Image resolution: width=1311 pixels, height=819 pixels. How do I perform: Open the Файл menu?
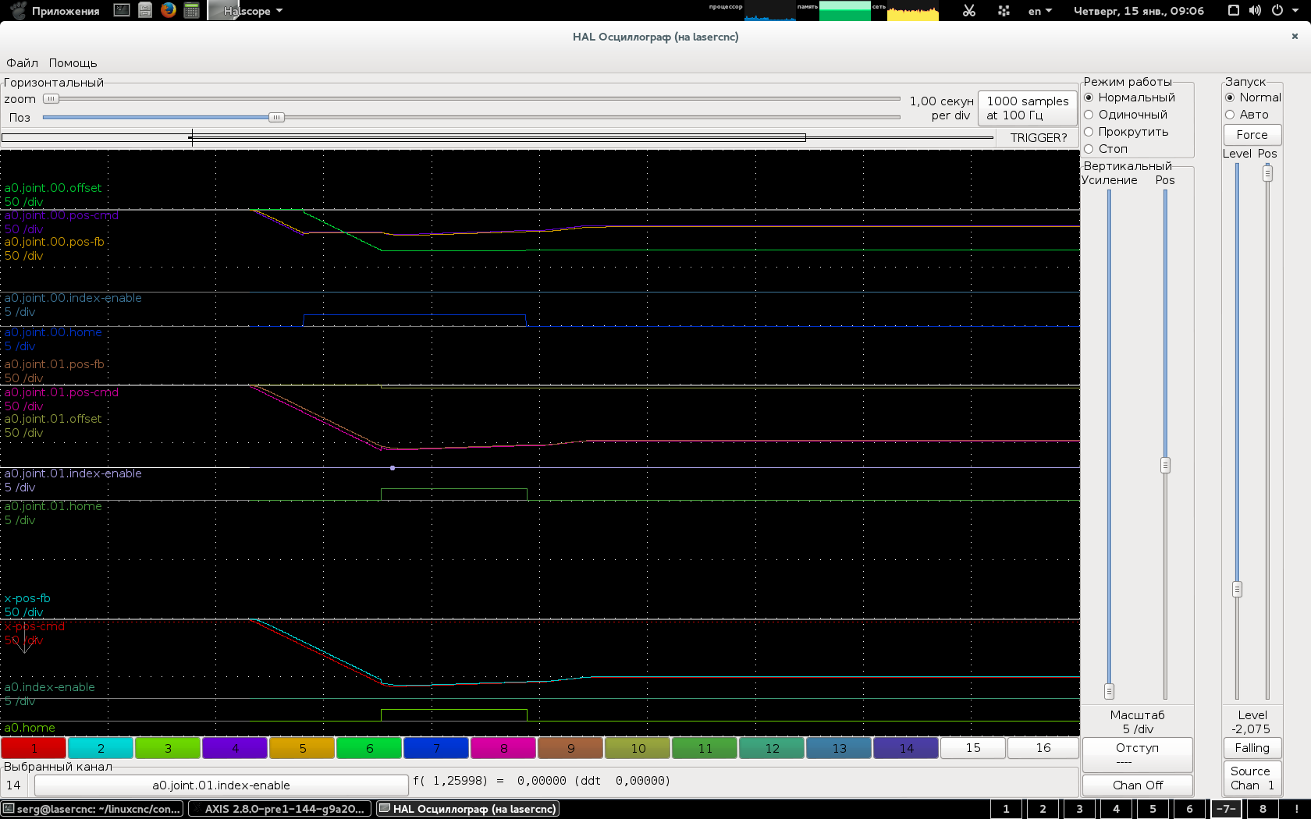coord(22,63)
